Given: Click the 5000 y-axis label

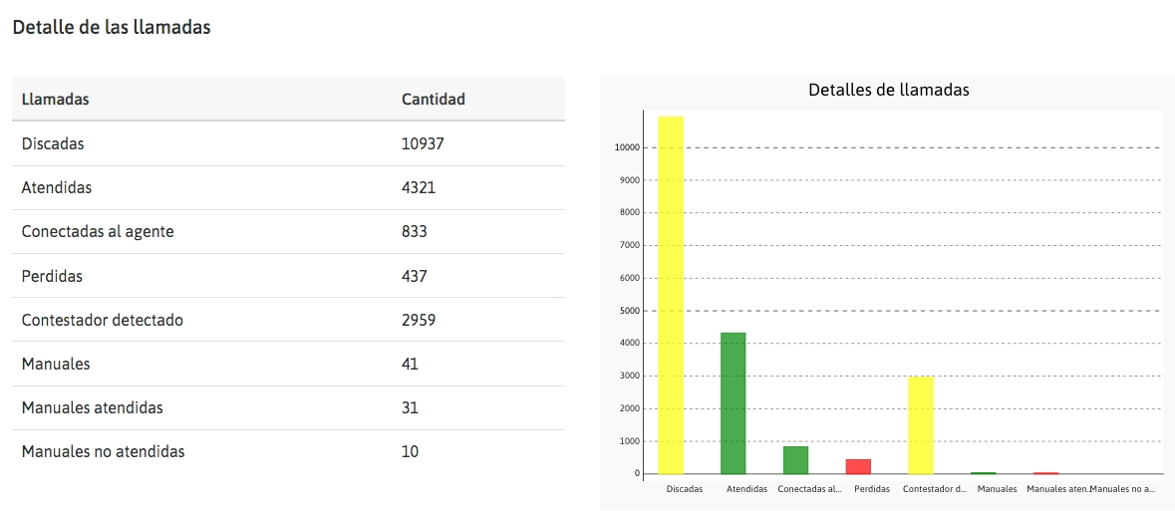Looking at the screenshot, I should (x=630, y=311).
